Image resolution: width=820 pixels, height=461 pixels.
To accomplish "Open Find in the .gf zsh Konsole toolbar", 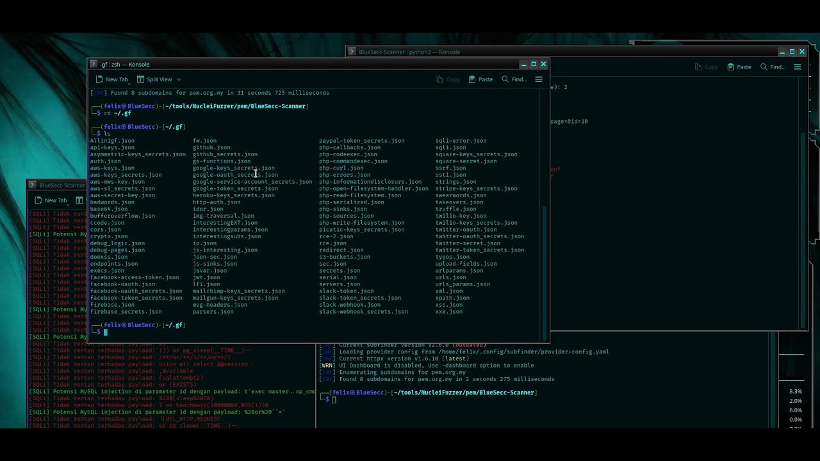I will click(514, 79).
